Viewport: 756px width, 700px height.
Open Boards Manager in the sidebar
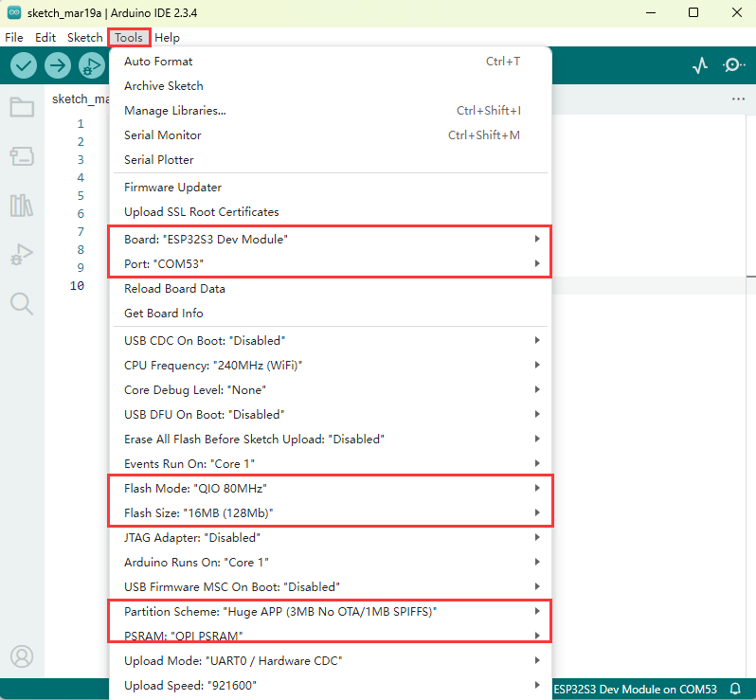(x=22, y=156)
